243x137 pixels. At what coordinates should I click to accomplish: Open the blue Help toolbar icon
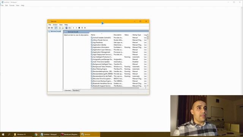pyautogui.click(x=66, y=28)
